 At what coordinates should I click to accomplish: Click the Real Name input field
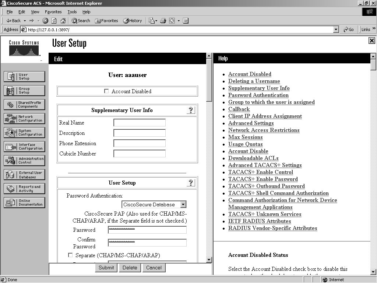click(140, 122)
